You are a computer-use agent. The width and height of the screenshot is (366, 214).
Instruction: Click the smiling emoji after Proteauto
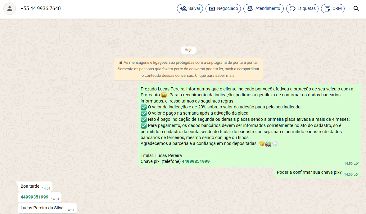click(x=164, y=95)
